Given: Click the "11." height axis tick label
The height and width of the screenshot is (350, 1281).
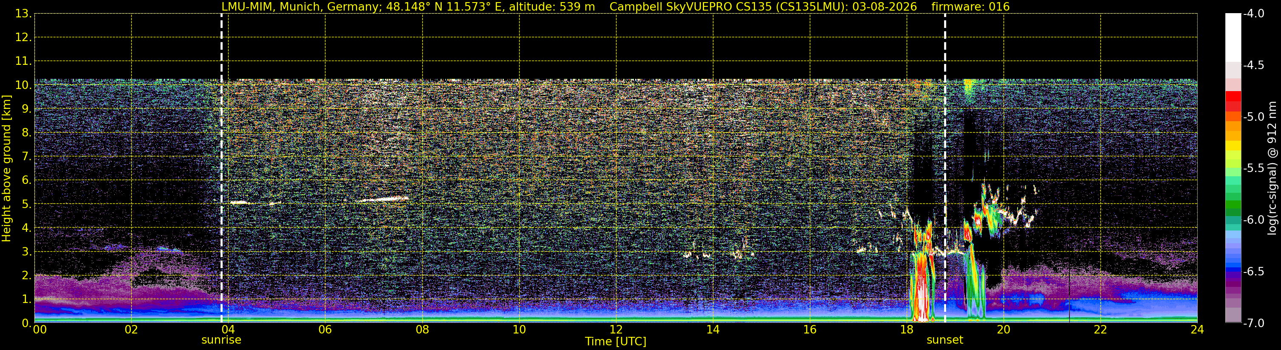Looking at the screenshot, I should coord(23,61).
